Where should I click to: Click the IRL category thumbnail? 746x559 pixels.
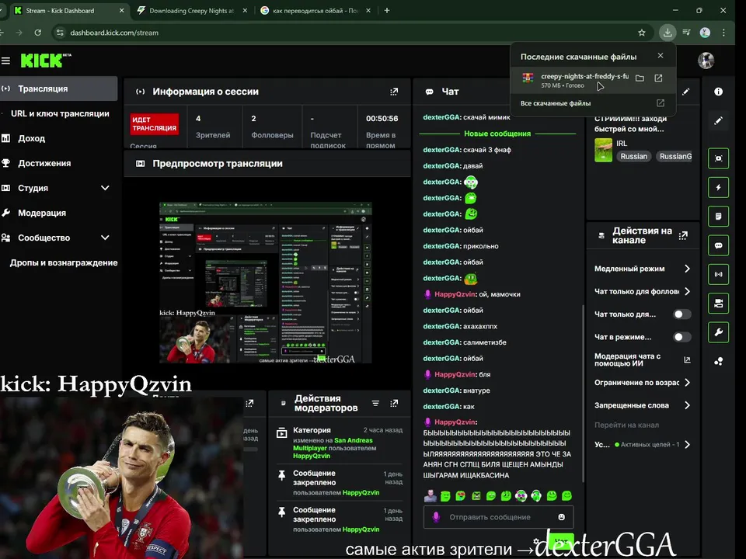tap(603, 150)
